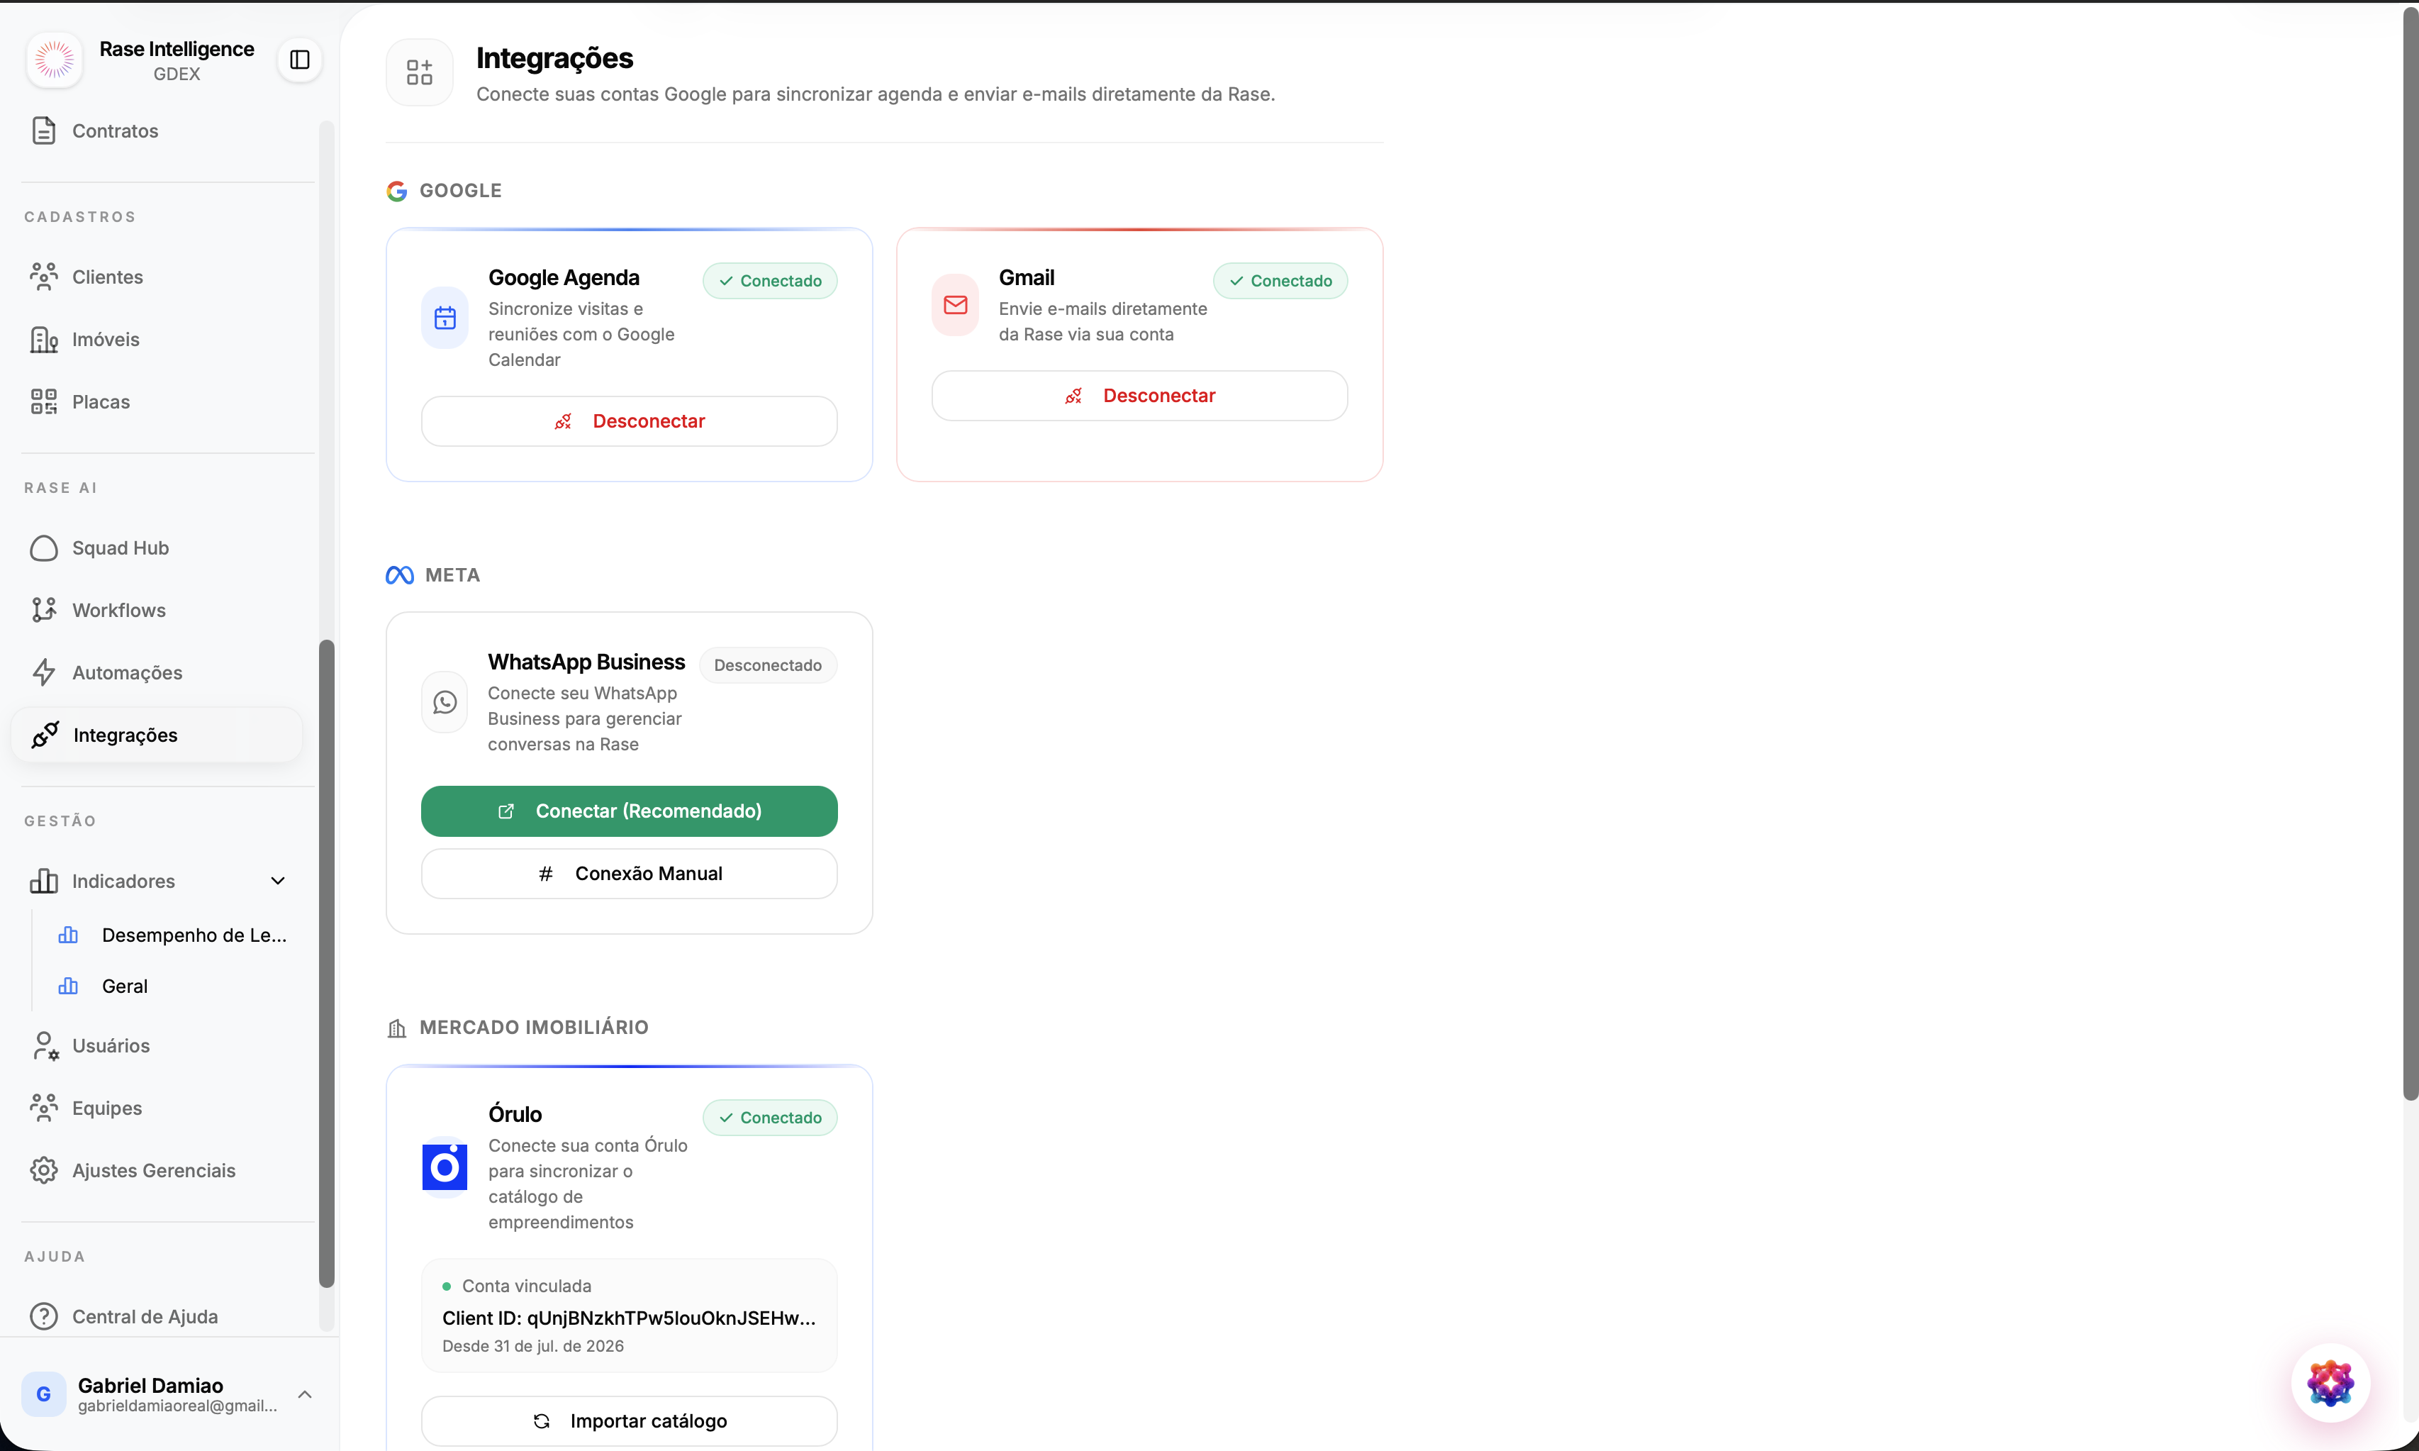Click the Usuários user-gear icon
Screen dimensions: 2419x1451
45,1045
